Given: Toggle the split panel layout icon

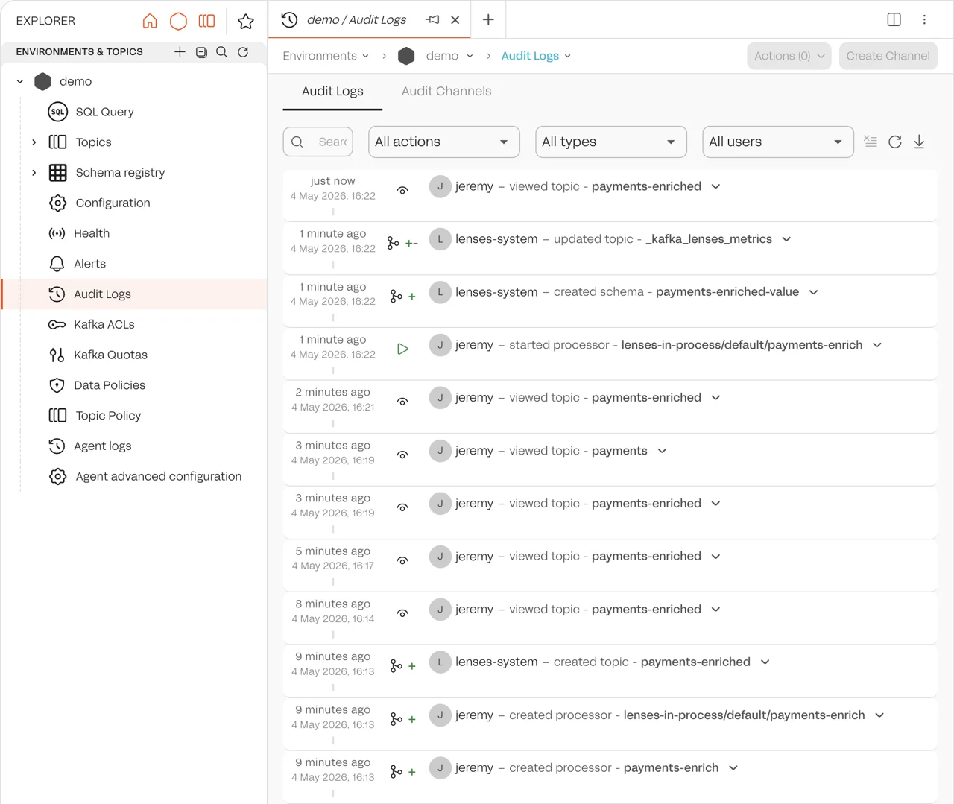Looking at the screenshot, I should coord(894,19).
